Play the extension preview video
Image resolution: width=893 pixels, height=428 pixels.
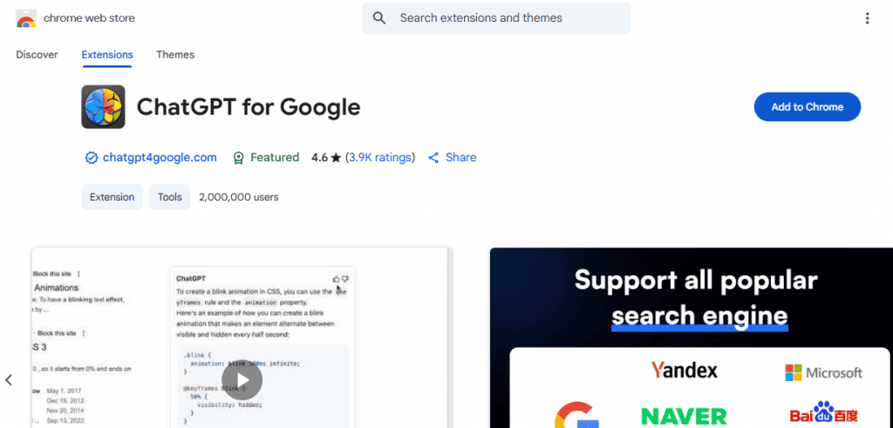coord(242,380)
